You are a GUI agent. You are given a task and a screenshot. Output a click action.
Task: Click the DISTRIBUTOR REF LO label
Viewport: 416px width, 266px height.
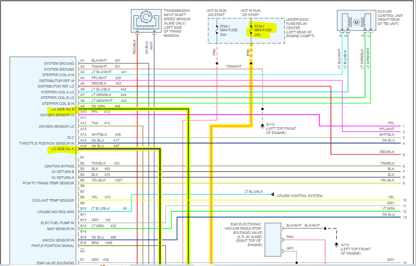click(x=56, y=86)
